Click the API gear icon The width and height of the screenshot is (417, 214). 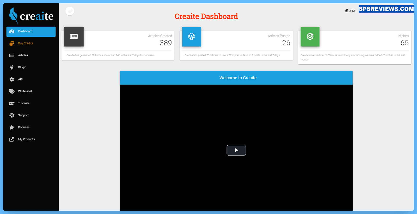coord(12,79)
